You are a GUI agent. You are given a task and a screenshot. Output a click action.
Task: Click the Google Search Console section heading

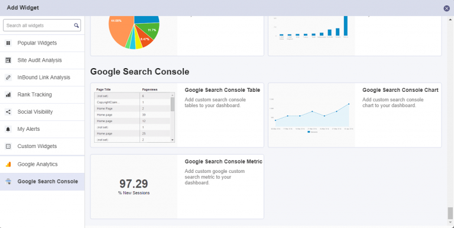140,72
